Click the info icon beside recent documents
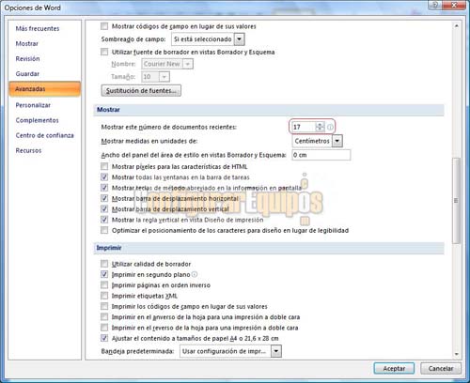 click(330, 127)
